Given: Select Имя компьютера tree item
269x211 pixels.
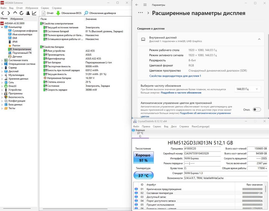Looking at the screenshot, I should (x=20, y=34).
